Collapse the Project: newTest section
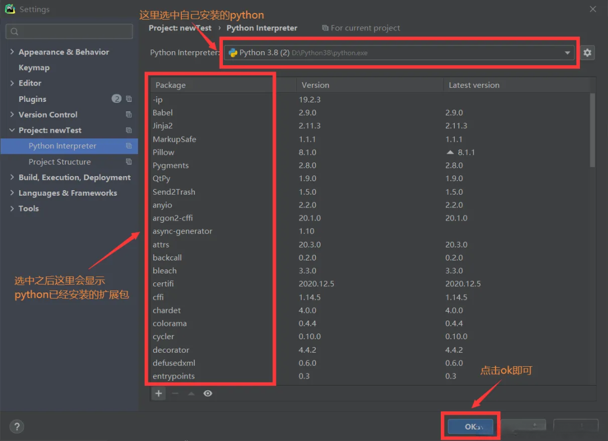 pyautogui.click(x=12, y=130)
